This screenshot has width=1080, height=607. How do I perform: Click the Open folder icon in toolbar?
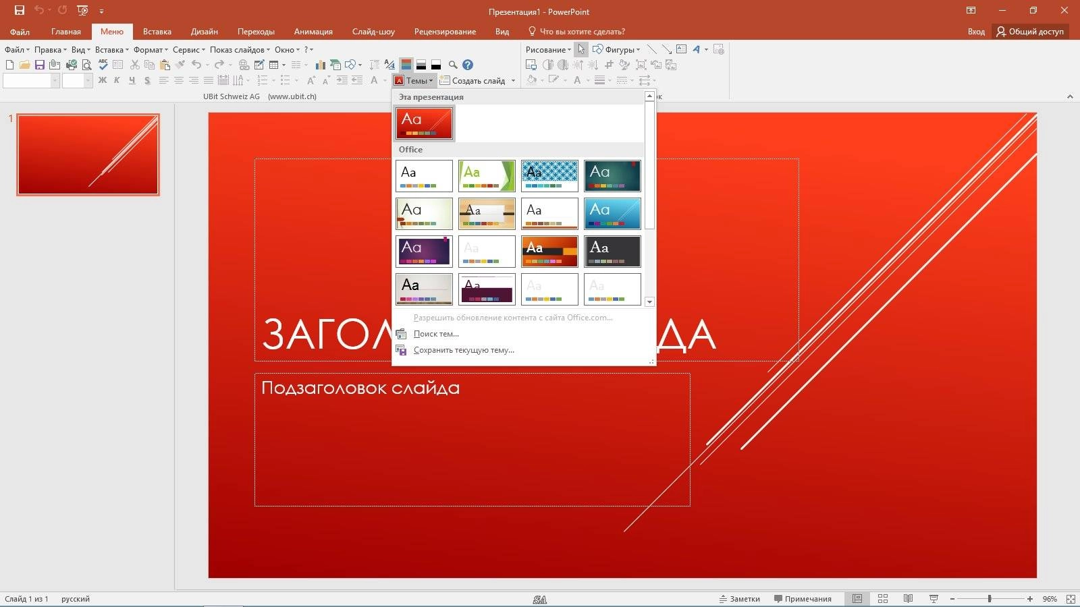click(x=24, y=65)
